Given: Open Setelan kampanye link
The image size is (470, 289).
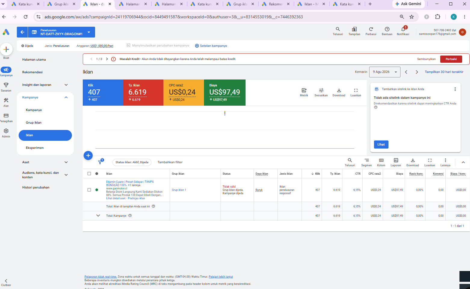Looking at the screenshot, I should 211,46.
